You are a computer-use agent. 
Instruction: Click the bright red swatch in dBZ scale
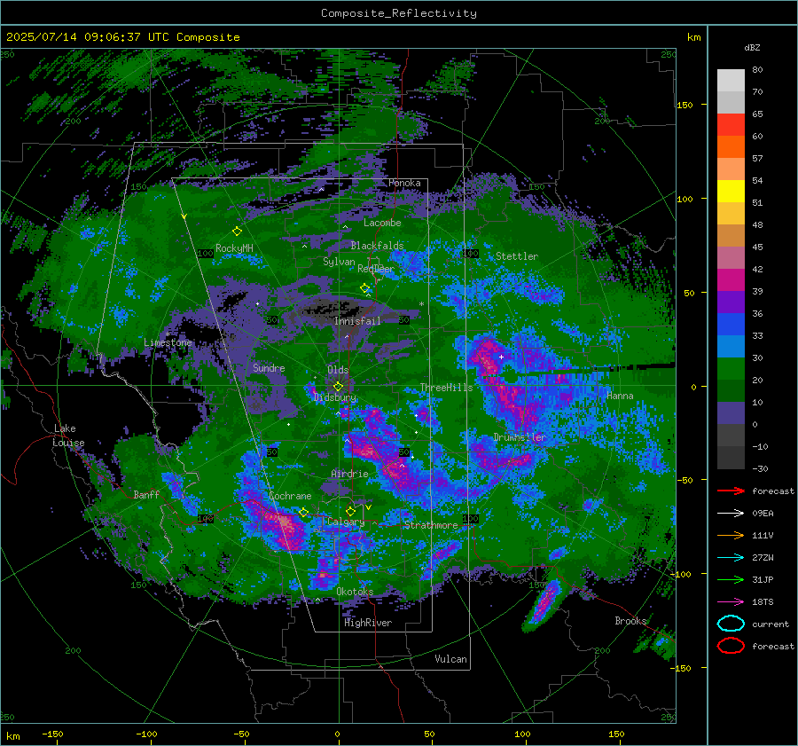(x=731, y=125)
